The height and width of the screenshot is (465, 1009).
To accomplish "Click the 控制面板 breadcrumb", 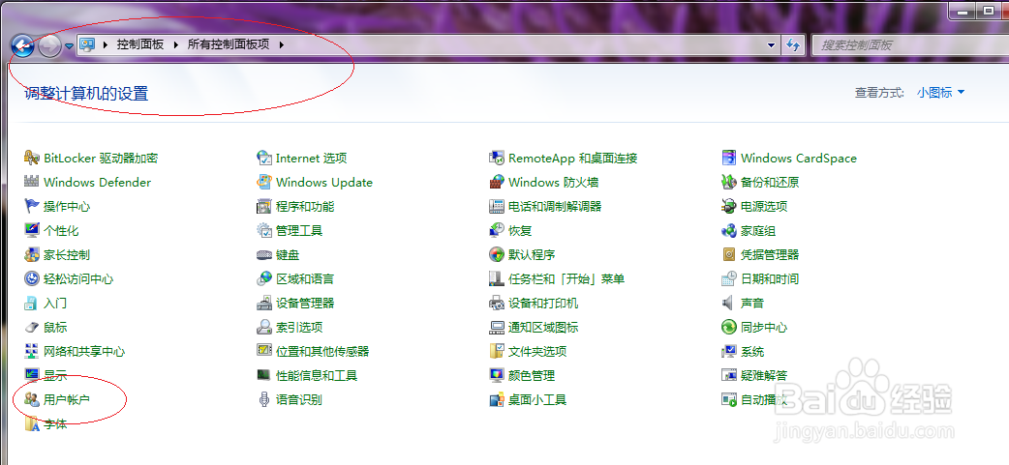I will click(x=140, y=45).
